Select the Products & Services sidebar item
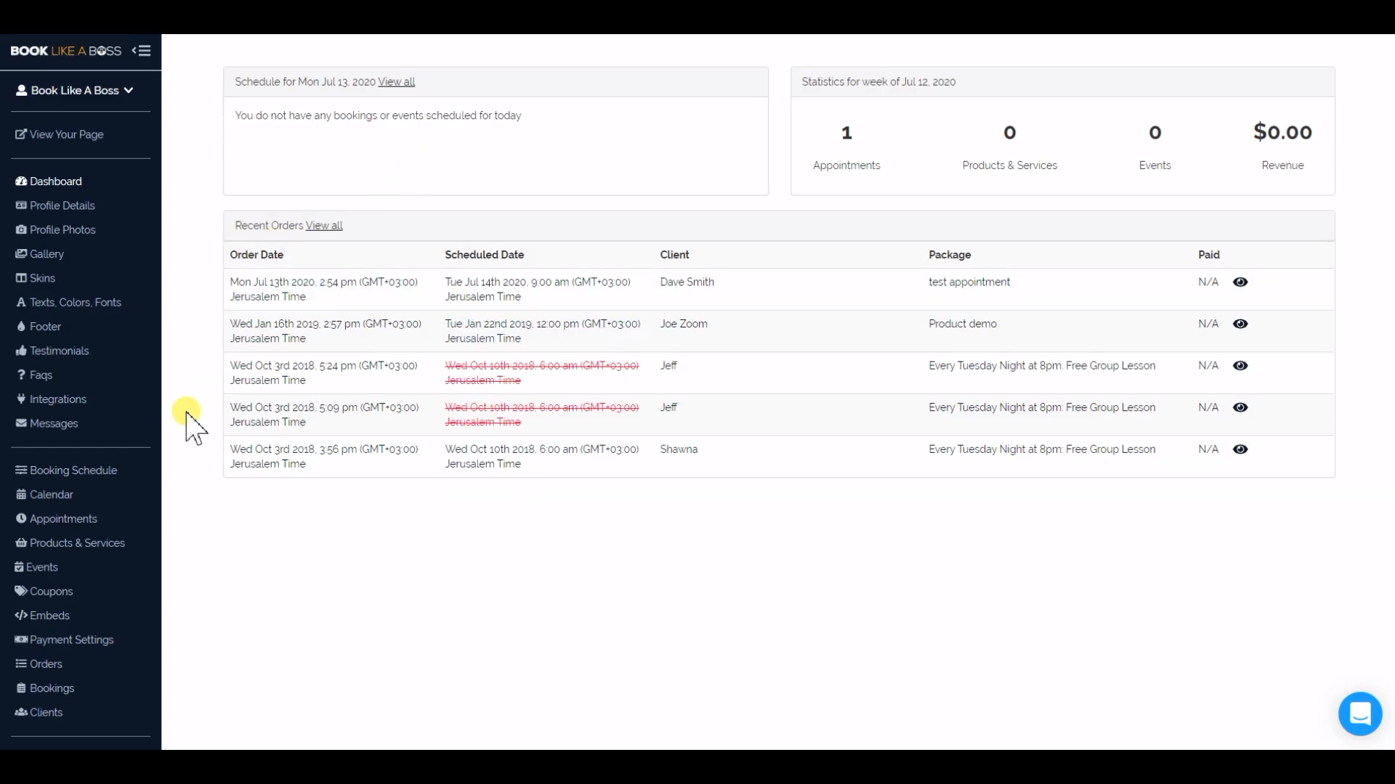Image resolution: width=1395 pixels, height=784 pixels. (x=77, y=543)
